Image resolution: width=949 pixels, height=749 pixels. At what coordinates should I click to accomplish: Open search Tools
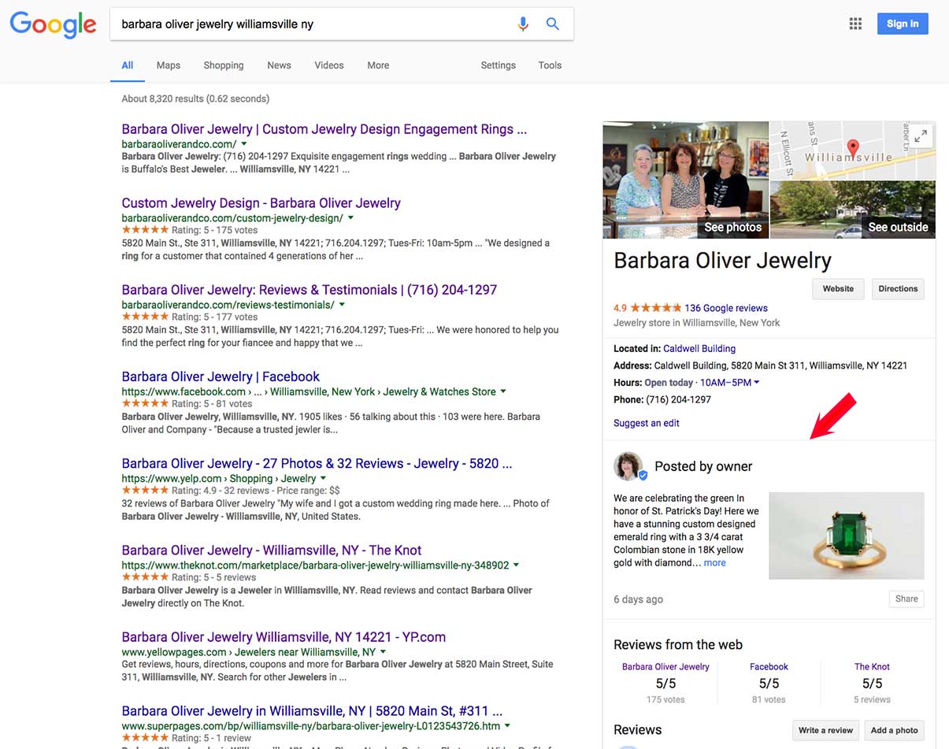tap(550, 65)
